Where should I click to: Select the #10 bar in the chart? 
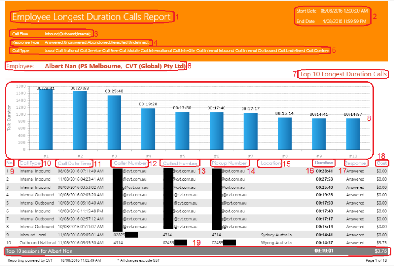tap(353, 134)
